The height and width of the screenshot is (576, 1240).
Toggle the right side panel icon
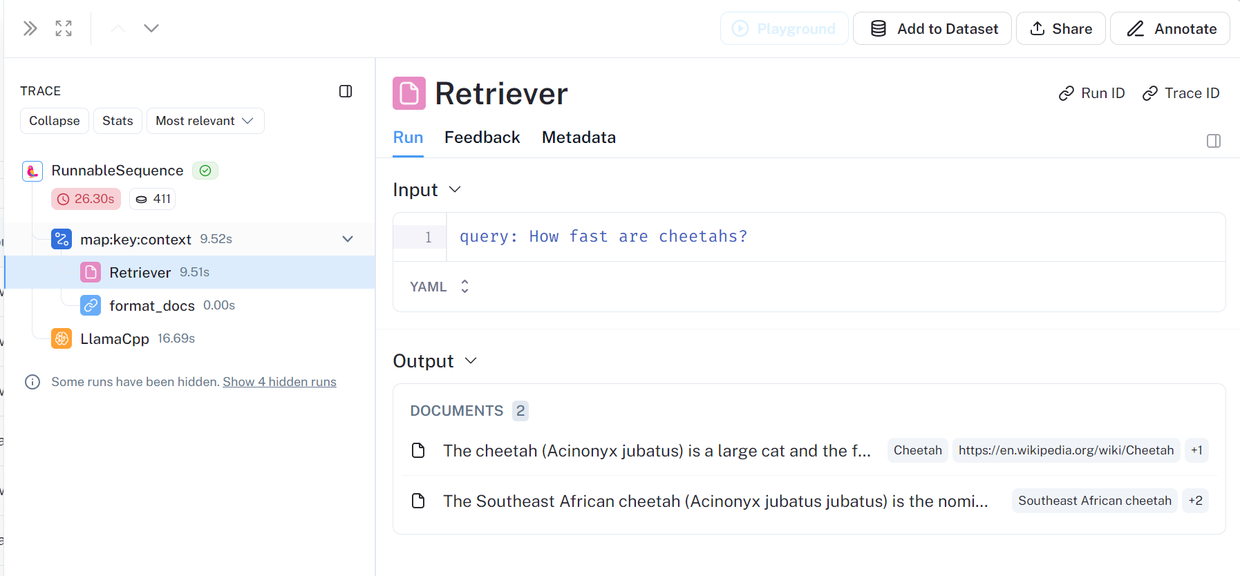[x=1213, y=141]
